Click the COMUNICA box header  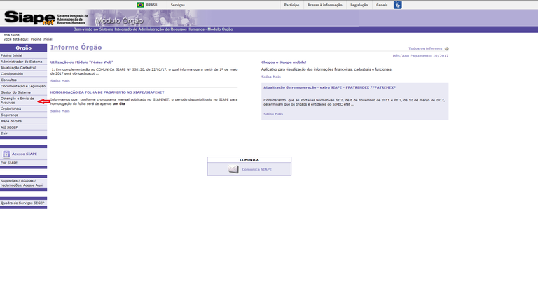point(249,160)
